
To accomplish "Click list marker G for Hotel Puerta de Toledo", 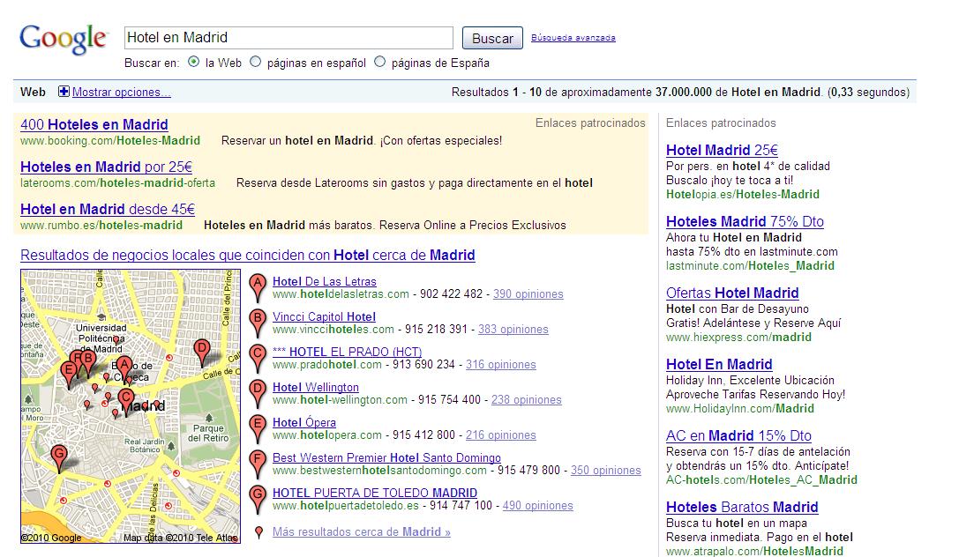I will (257, 500).
